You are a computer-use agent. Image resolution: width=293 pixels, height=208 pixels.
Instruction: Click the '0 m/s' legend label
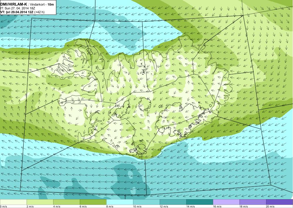tap(3, 207)
